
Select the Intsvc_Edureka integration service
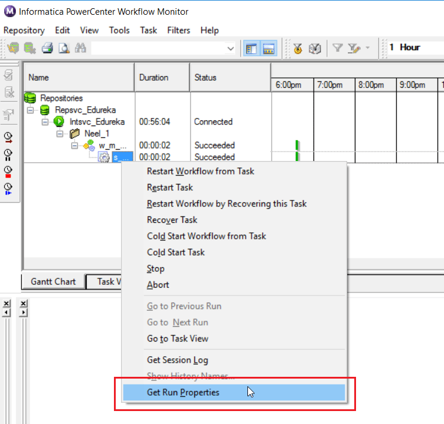[x=97, y=121]
